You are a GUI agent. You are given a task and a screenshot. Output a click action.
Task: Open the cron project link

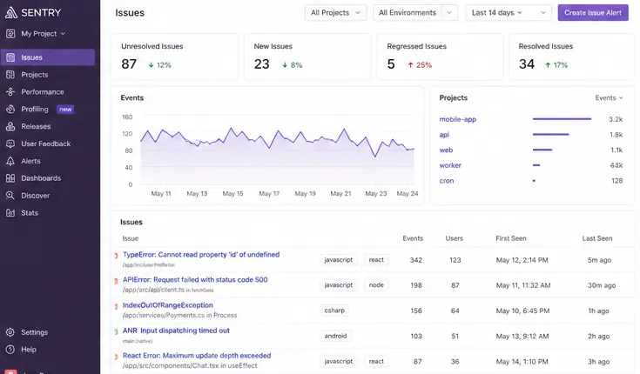(447, 181)
